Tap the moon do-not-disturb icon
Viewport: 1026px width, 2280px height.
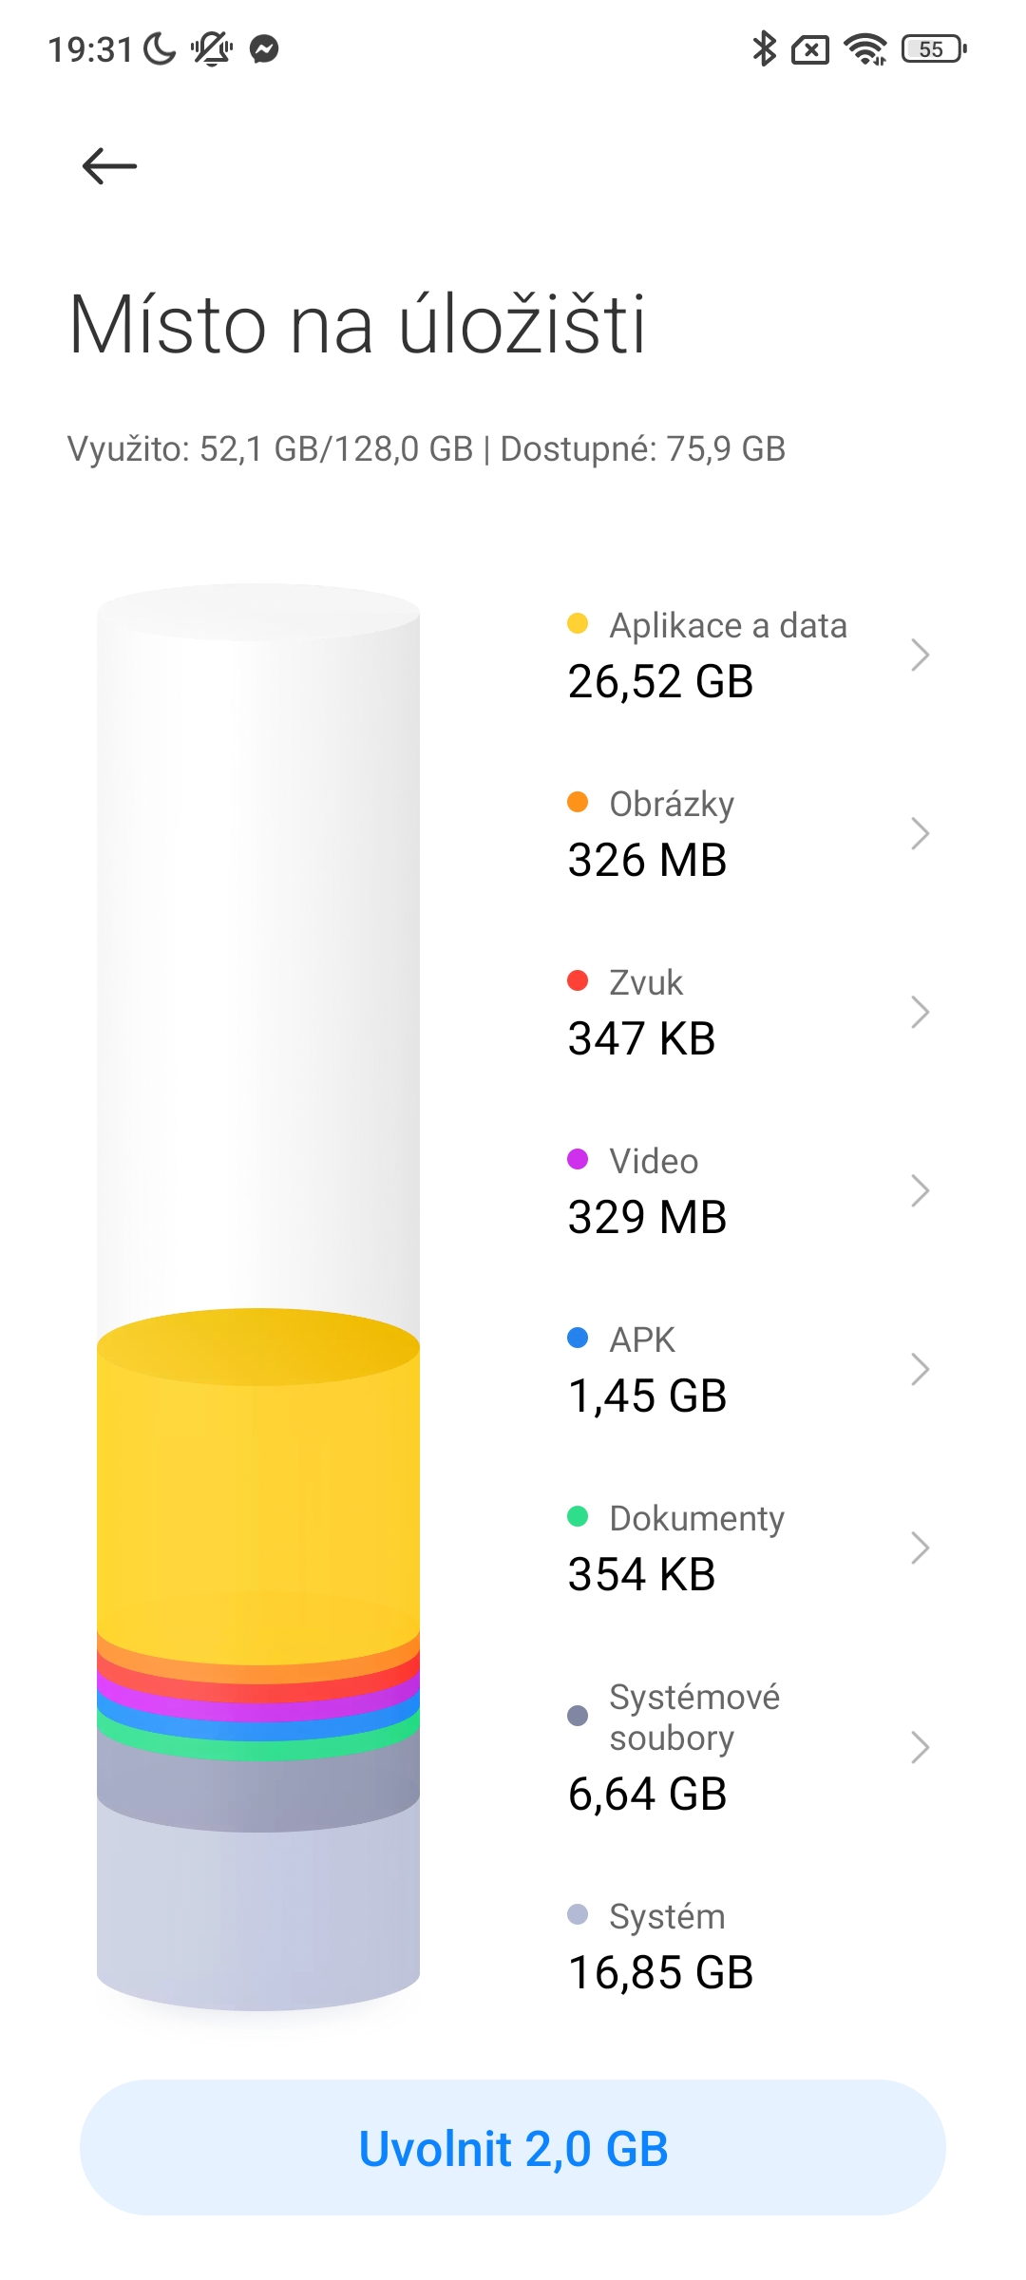point(161,48)
